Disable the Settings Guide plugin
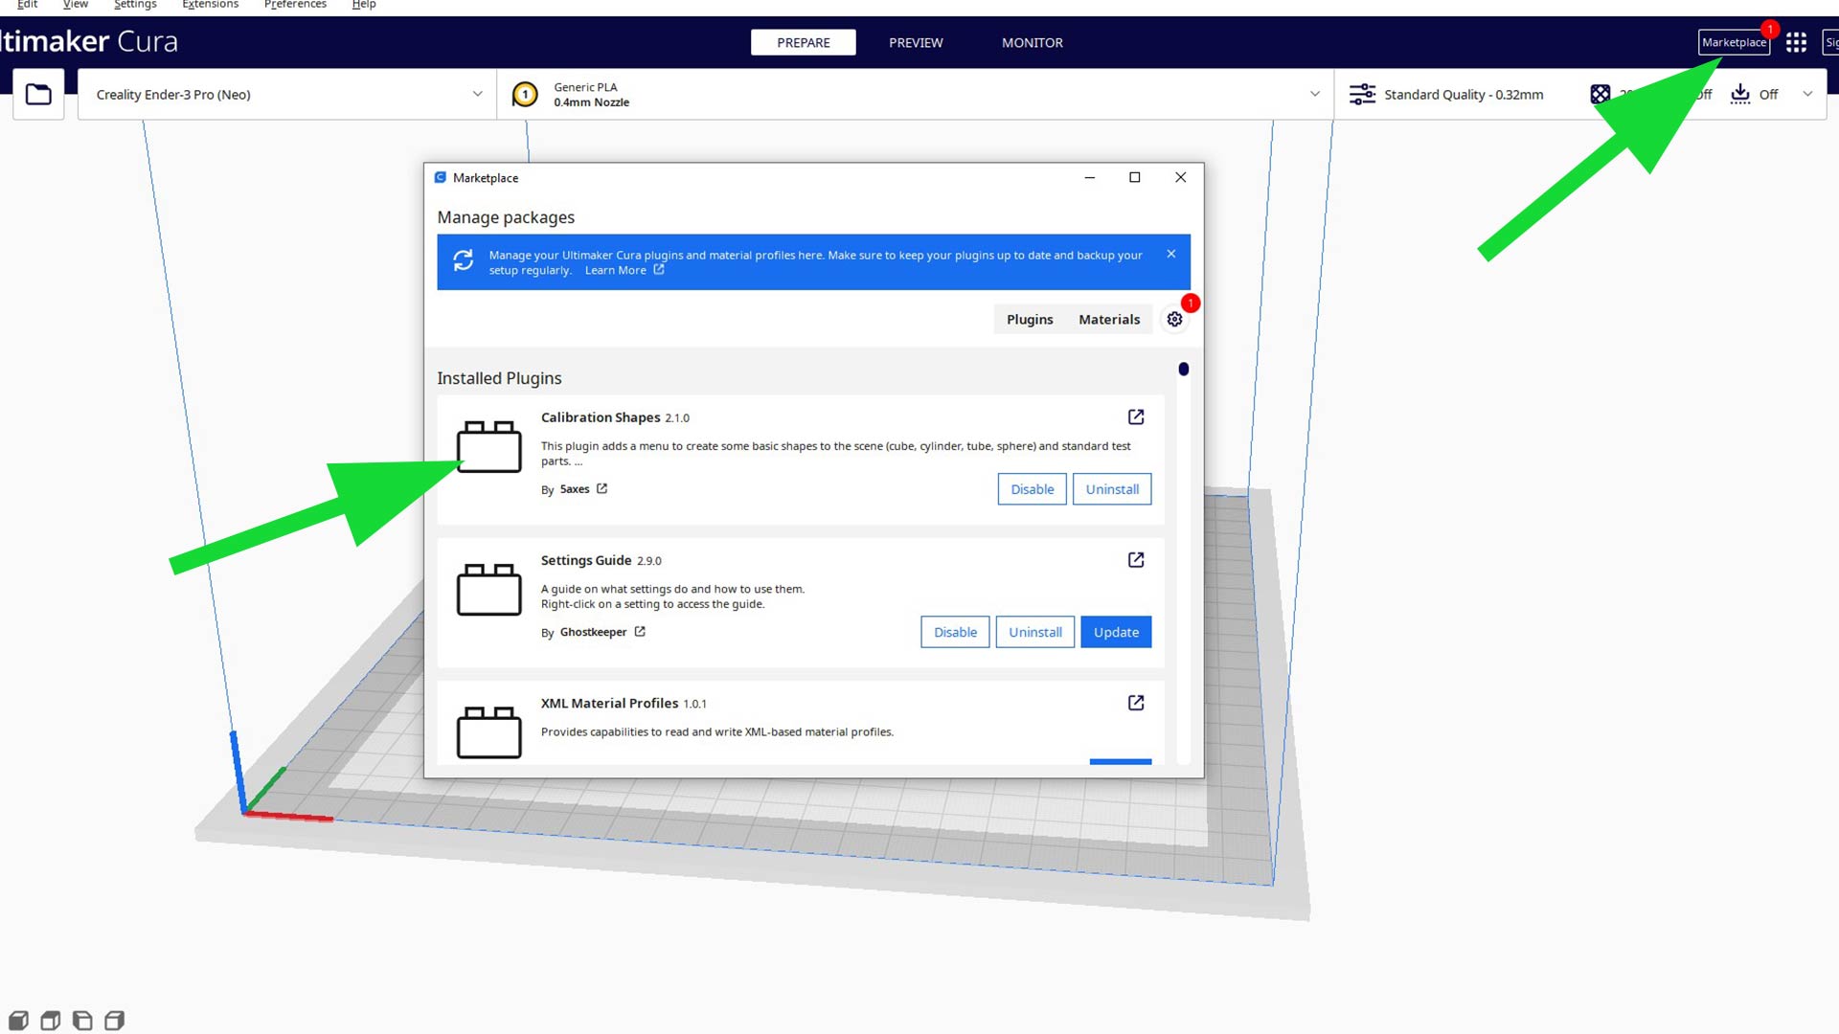Image resolution: width=1839 pixels, height=1034 pixels. pyautogui.click(x=955, y=632)
